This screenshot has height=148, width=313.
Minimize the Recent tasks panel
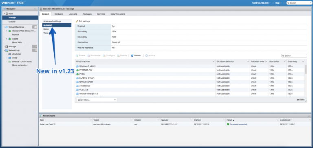[309, 116]
